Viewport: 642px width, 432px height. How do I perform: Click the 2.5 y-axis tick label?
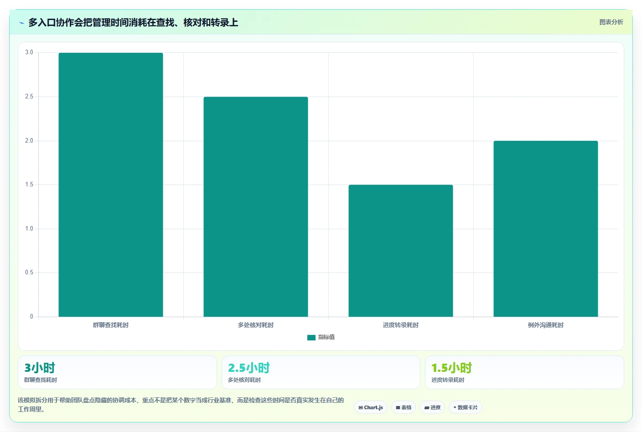[x=29, y=97]
